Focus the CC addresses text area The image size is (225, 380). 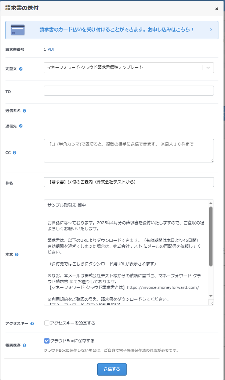pyautogui.click(x=129, y=151)
